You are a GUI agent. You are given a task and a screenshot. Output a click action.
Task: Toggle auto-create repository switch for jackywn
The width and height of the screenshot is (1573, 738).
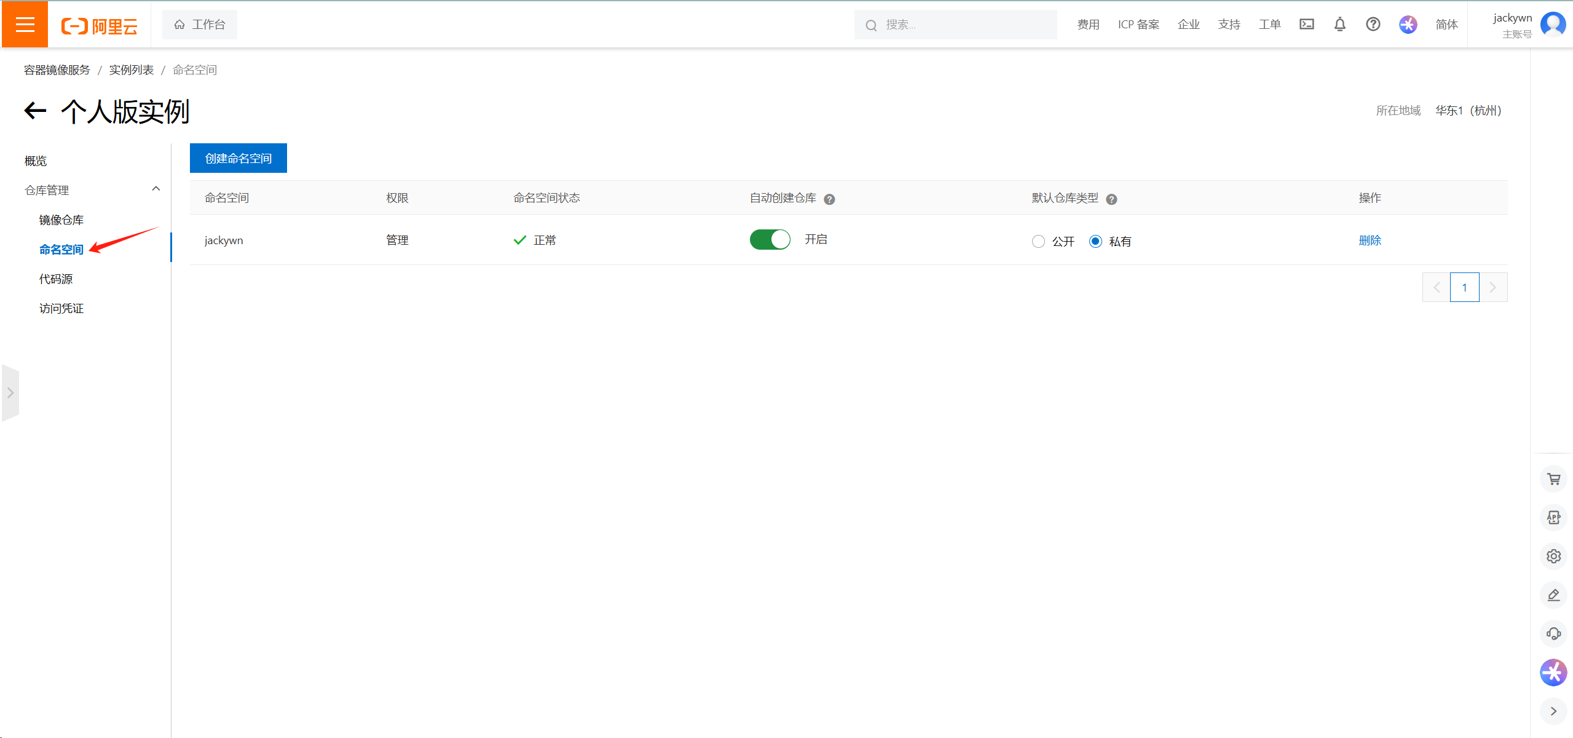tap(770, 239)
